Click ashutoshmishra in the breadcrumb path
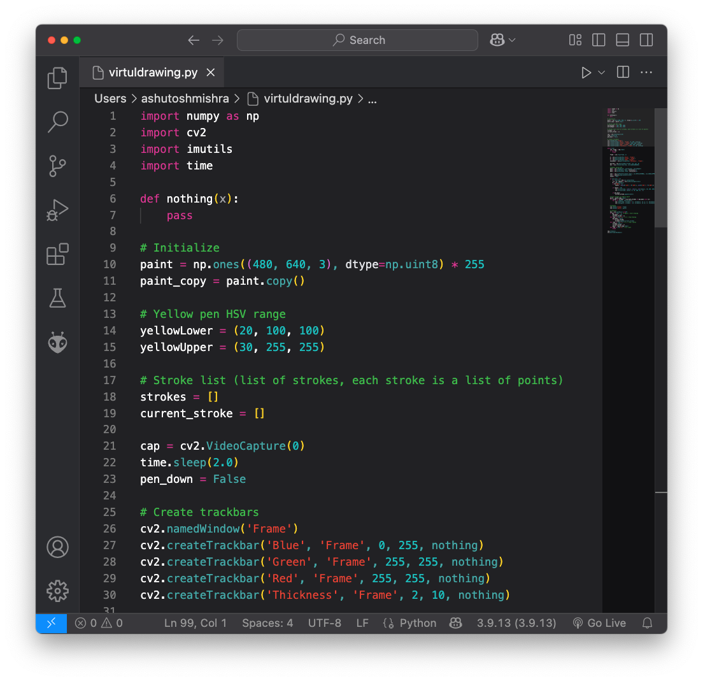The height and width of the screenshot is (681, 703). tap(186, 99)
